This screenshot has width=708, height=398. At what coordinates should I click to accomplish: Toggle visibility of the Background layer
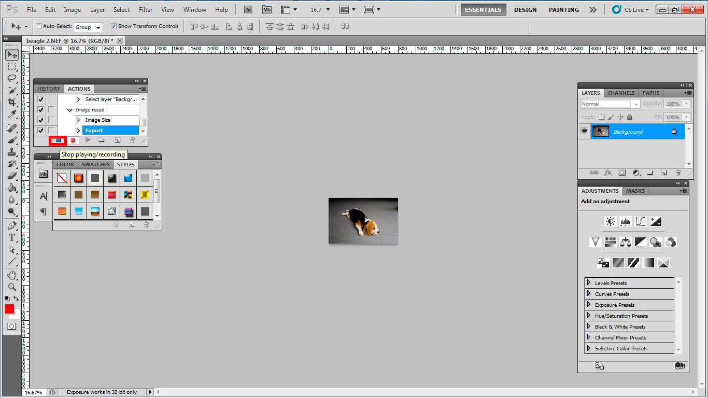click(585, 131)
